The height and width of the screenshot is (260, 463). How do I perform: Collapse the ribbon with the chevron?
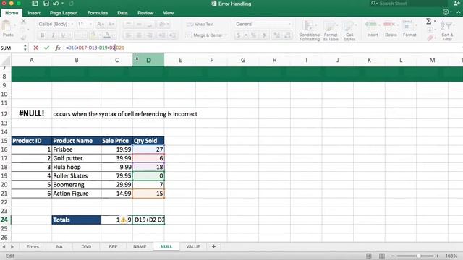(458, 12)
